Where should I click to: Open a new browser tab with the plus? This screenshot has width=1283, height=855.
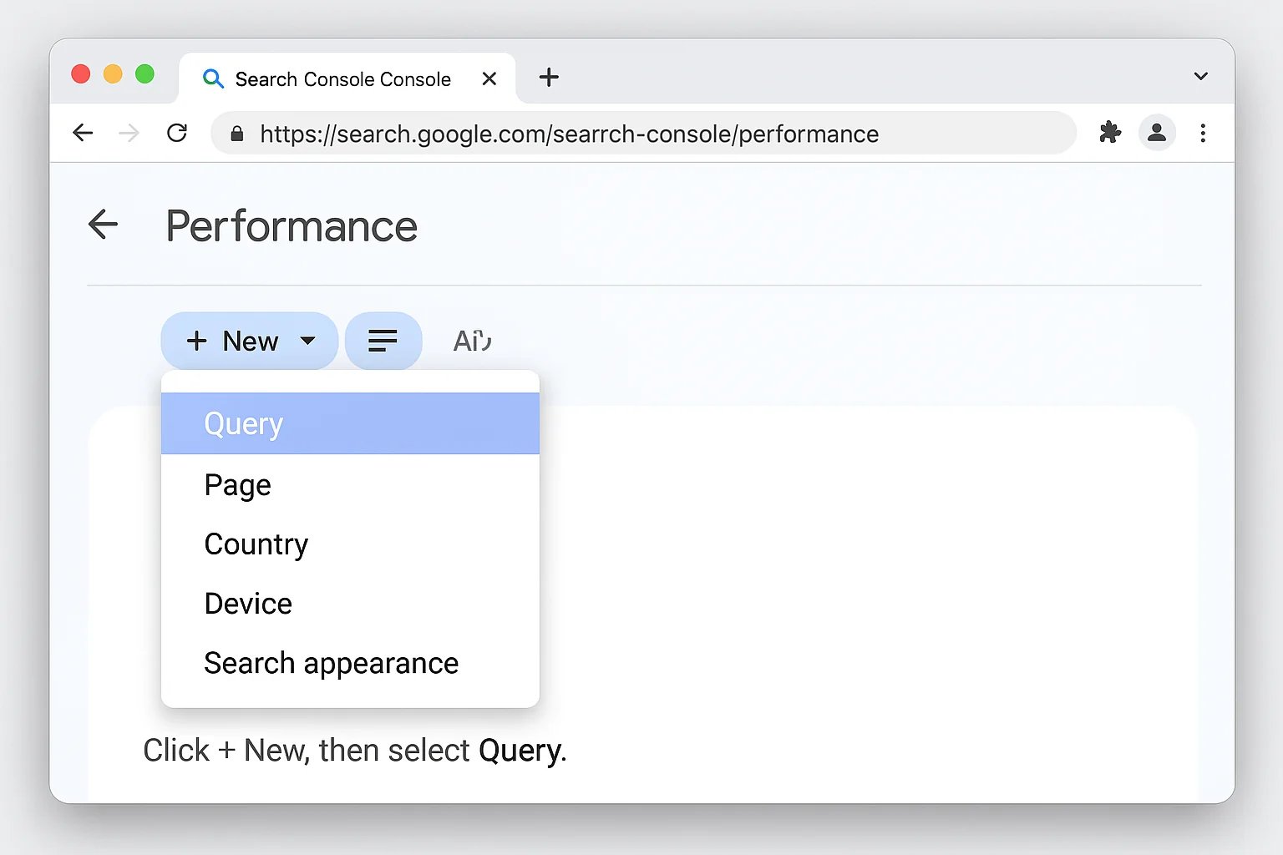click(x=548, y=78)
